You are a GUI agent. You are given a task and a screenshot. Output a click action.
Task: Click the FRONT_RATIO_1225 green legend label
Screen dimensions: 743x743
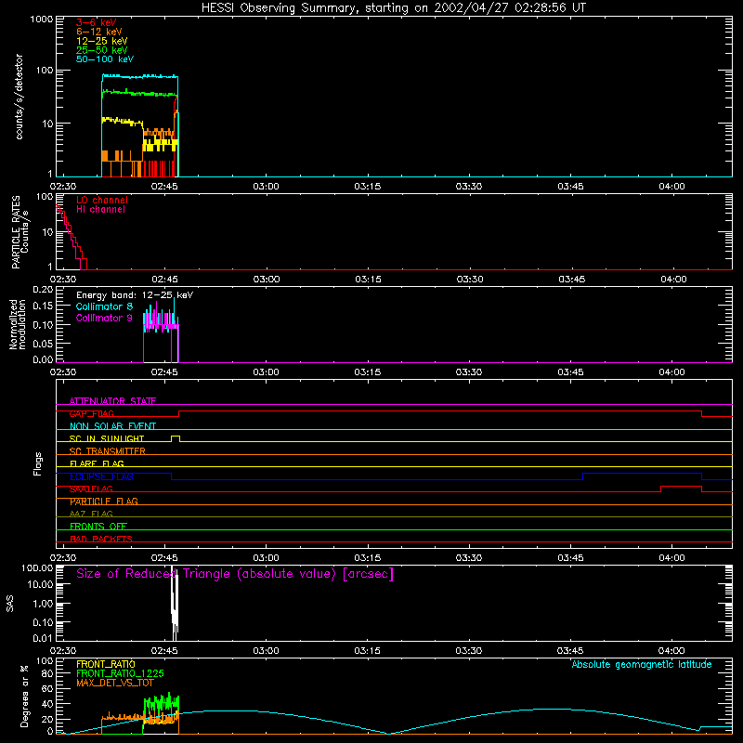click(120, 673)
